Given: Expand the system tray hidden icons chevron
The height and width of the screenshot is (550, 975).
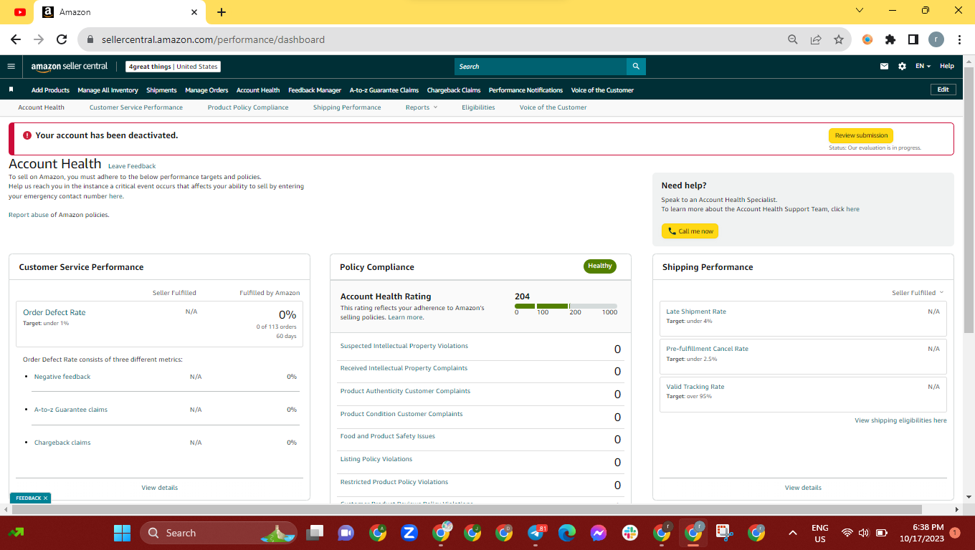Looking at the screenshot, I should (x=792, y=533).
